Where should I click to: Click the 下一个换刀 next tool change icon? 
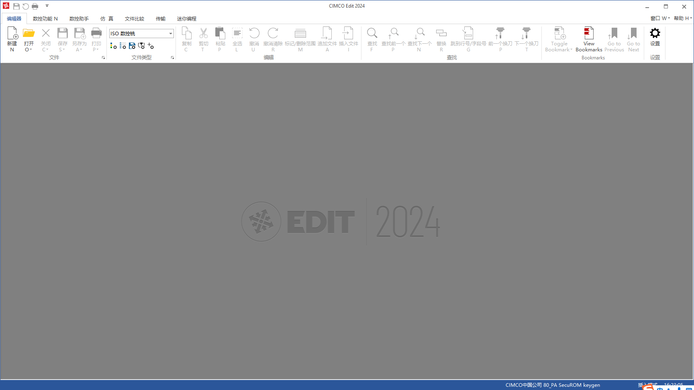526,33
